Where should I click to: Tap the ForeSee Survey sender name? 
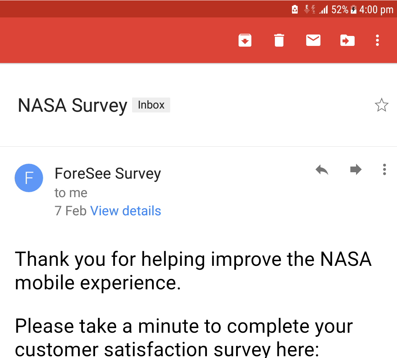click(108, 174)
